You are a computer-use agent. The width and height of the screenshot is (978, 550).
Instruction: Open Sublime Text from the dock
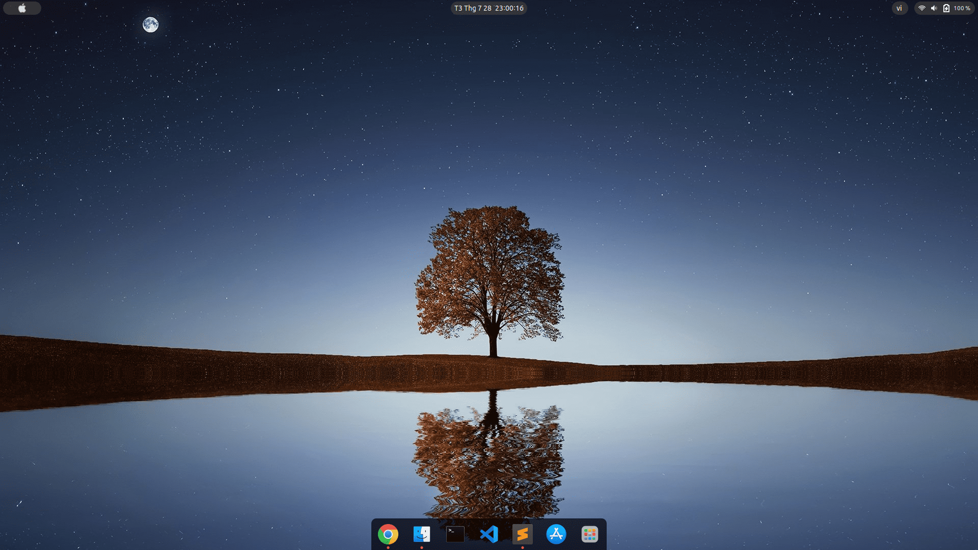522,534
